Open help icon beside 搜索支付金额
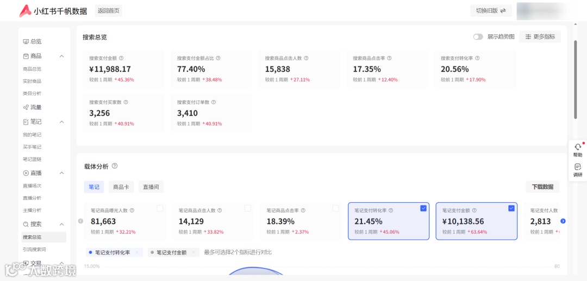The width and height of the screenshot is (587, 281). 121,58
